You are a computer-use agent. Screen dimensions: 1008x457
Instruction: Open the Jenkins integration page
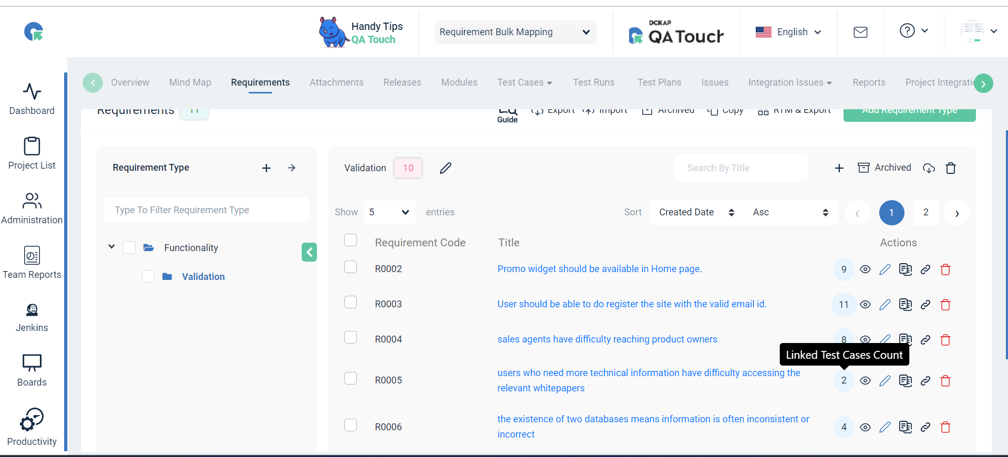coord(32,318)
